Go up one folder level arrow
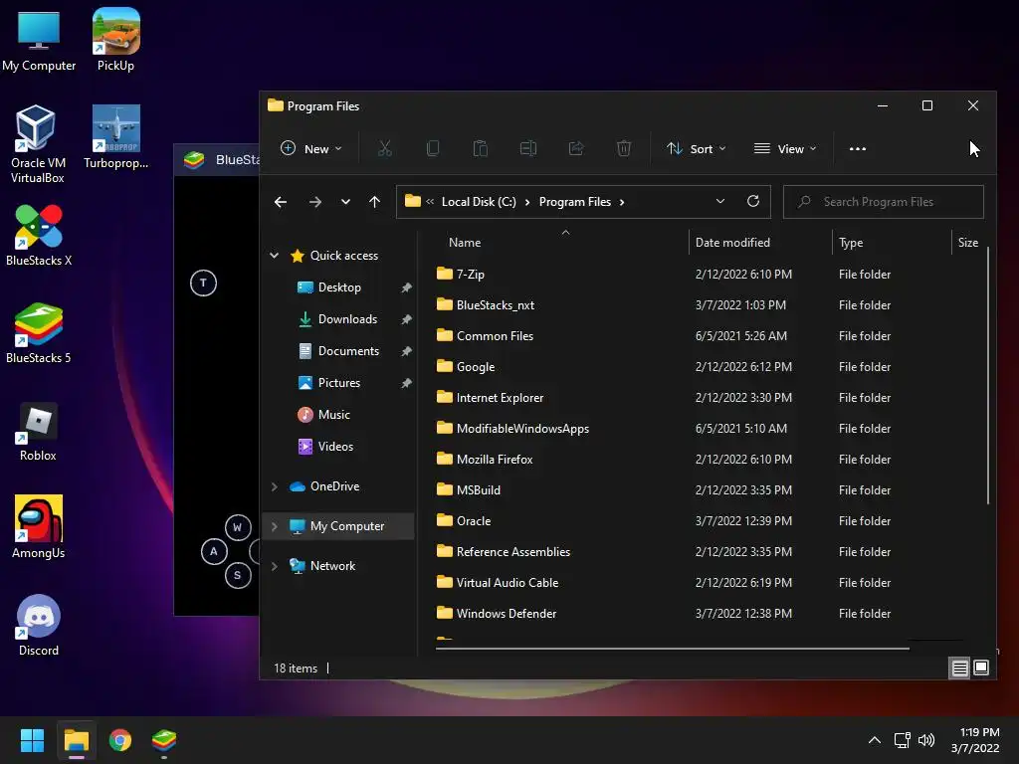 (374, 202)
